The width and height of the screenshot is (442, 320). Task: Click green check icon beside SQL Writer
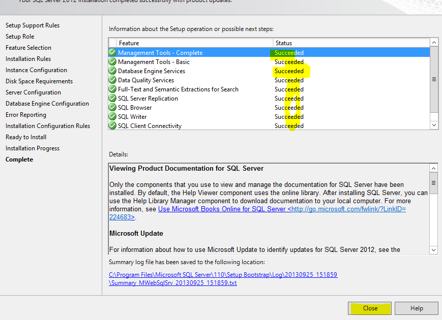(112, 116)
